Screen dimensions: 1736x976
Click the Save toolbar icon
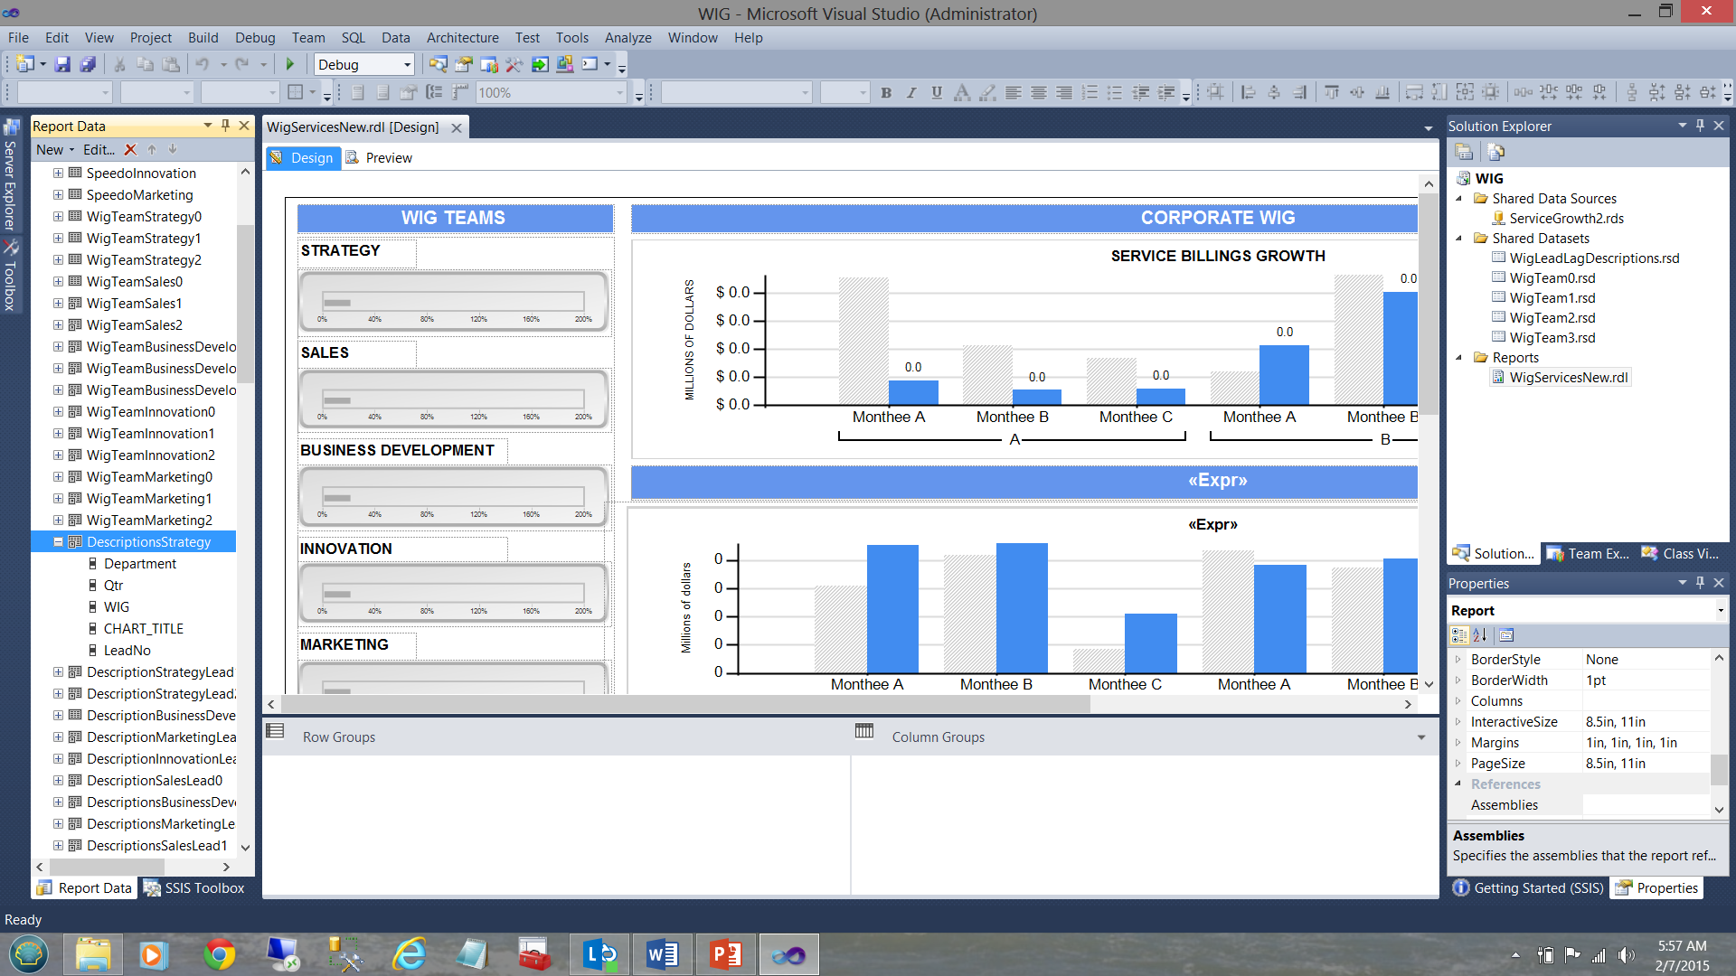pyautogui.click(x=62, y=64)
